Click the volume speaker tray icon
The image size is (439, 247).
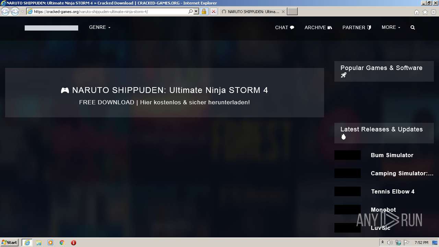coord(390,243)
